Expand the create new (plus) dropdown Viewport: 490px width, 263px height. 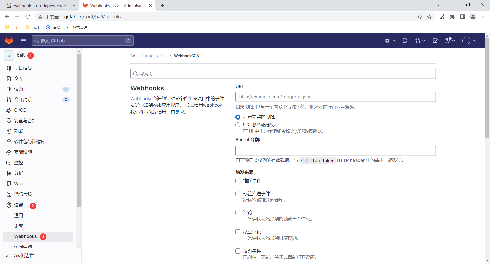[390, 41]
